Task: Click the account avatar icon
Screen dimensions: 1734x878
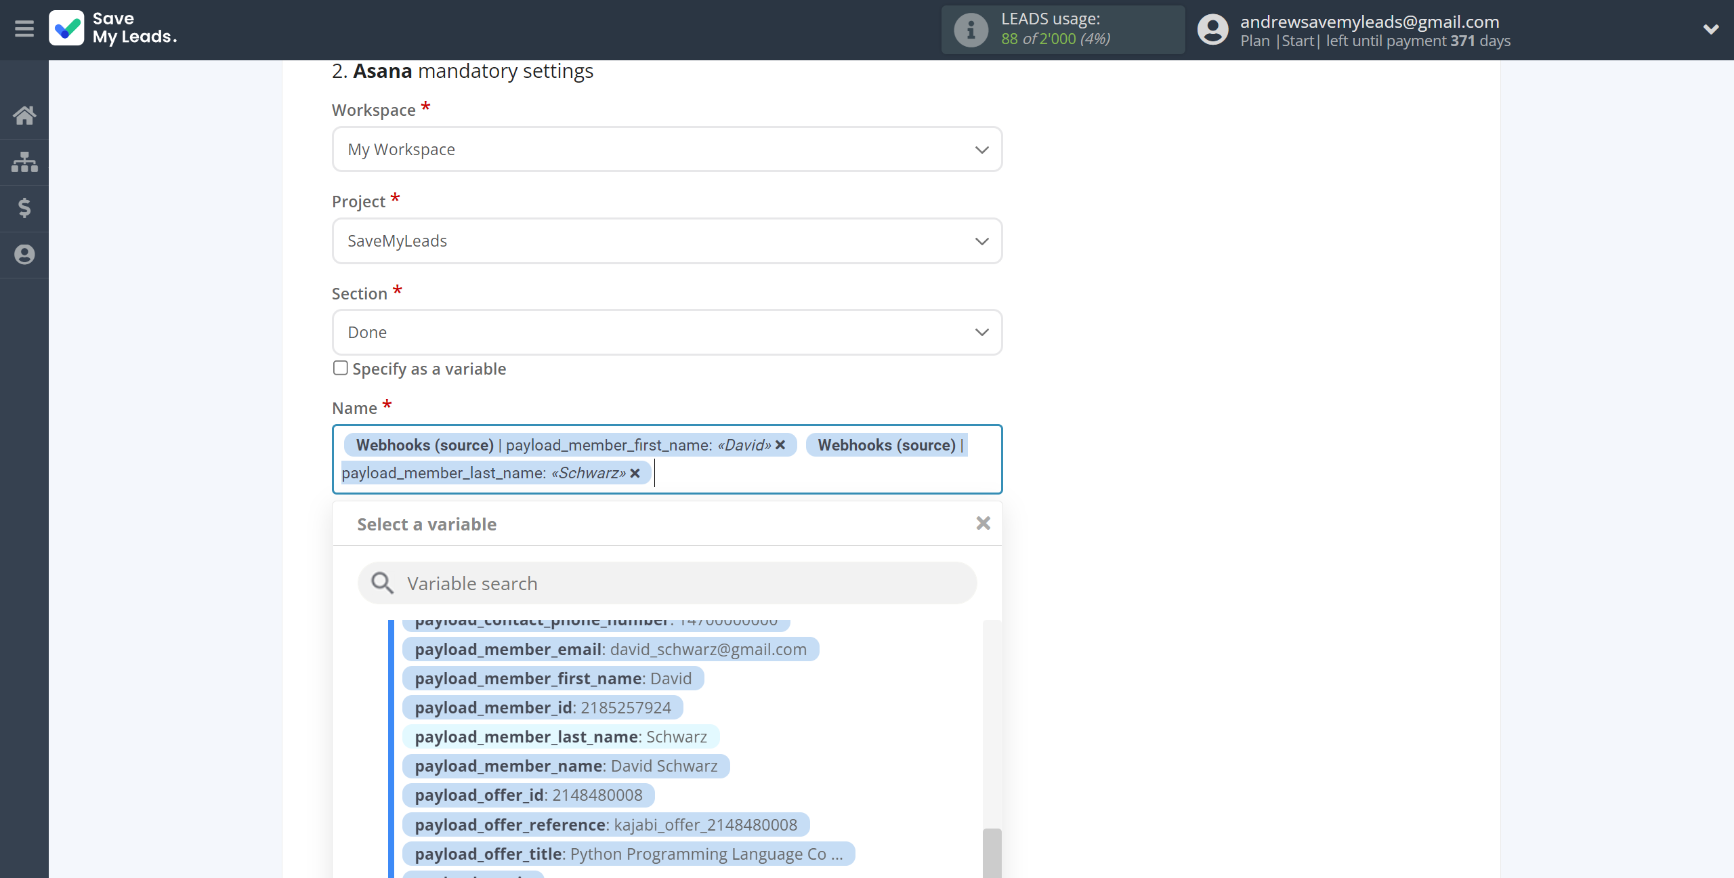Action: [1212, 30]
